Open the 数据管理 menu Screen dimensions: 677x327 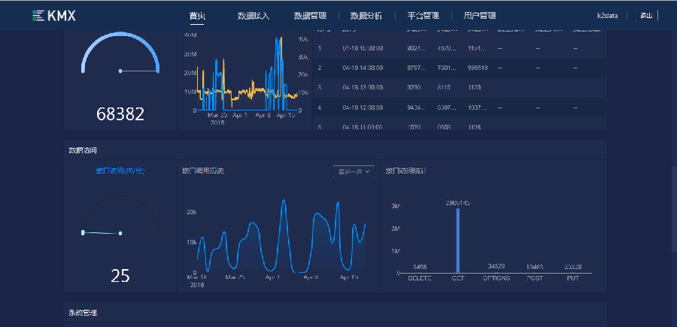pos(310,16)
